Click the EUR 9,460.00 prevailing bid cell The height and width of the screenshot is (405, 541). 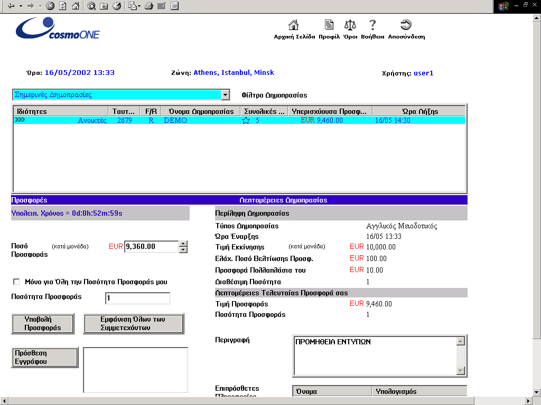tap(322, 120)
